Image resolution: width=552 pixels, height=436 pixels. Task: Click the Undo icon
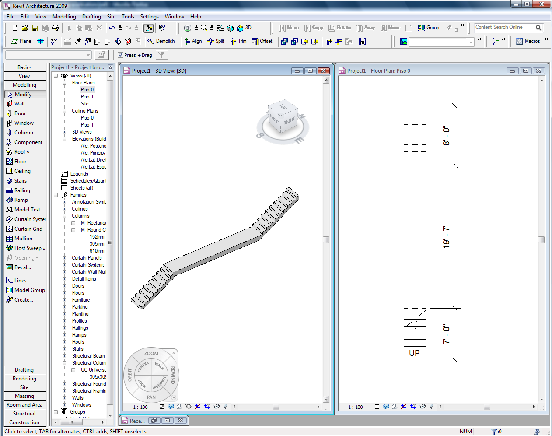pyautogui.click(x=112, y=28)
